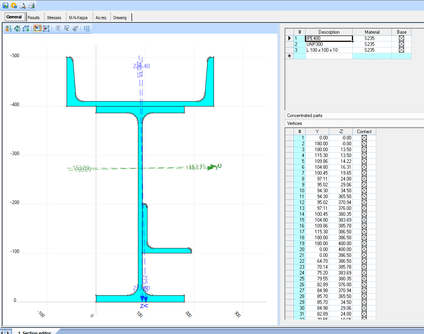This screenshot has height=334, width=424.
Task: Open the gear settings info icon
Action: [14, 5]
